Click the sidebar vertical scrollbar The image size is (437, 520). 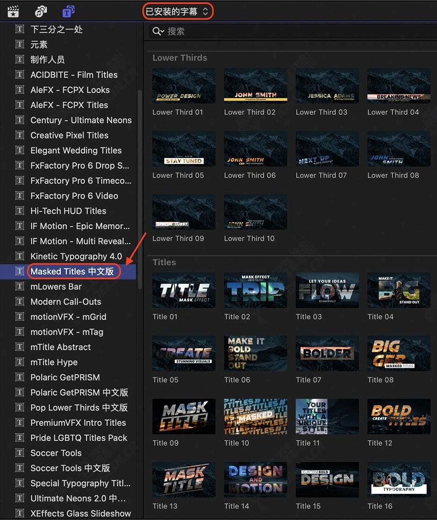(140, 190)
